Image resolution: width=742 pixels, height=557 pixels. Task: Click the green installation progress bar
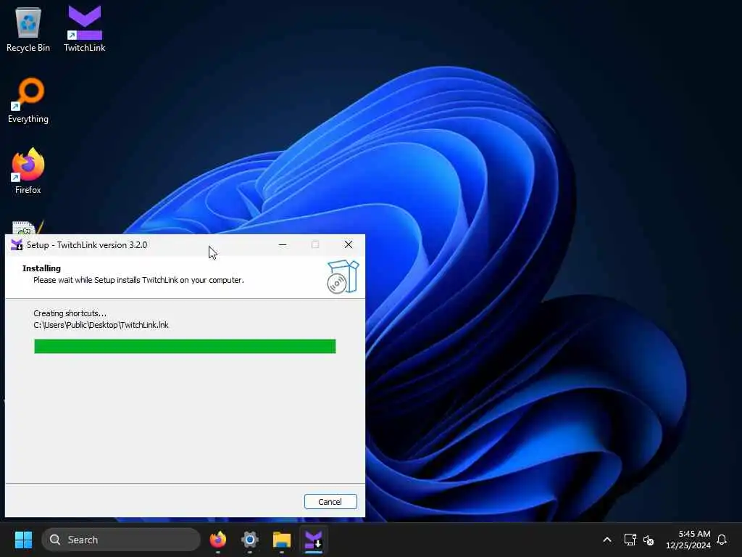185,346
